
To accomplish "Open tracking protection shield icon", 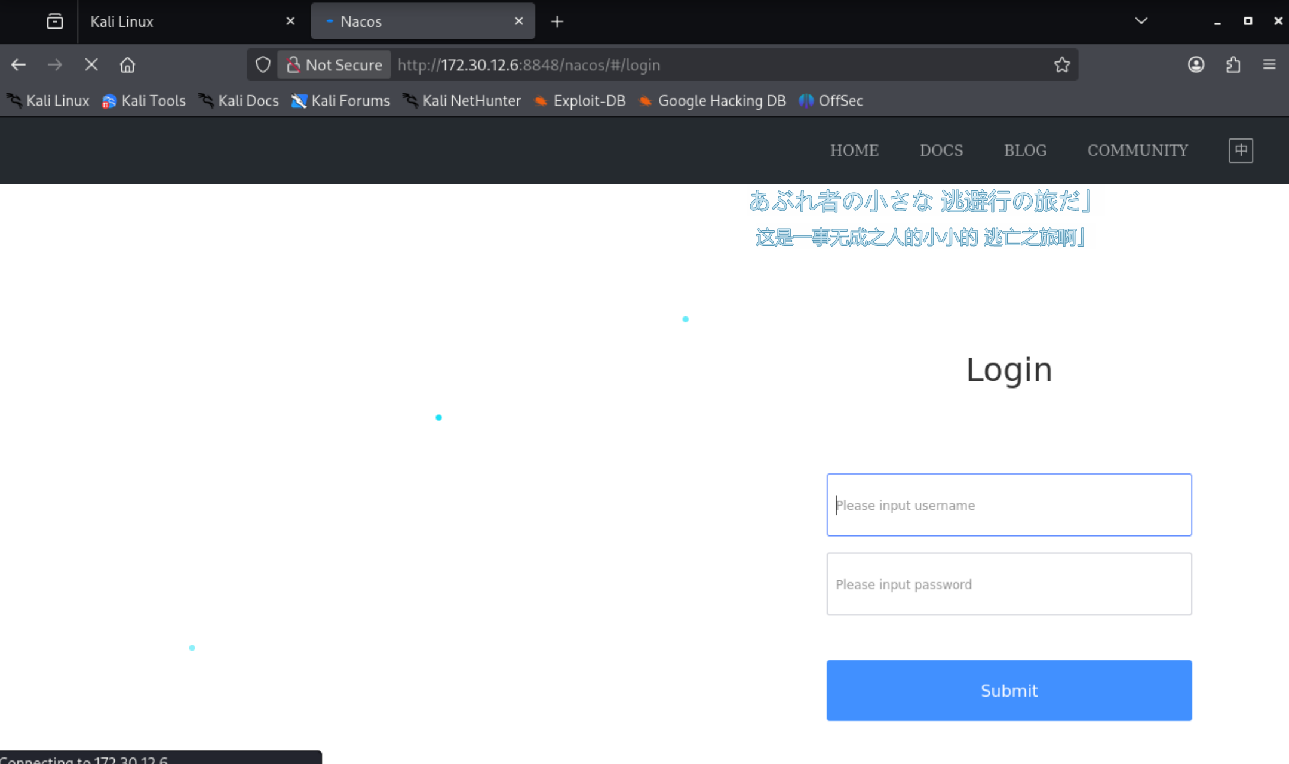I will tap(263, 64).
